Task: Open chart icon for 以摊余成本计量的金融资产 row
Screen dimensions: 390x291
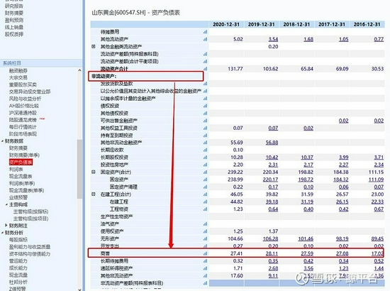Action: (x=205, y=99)
